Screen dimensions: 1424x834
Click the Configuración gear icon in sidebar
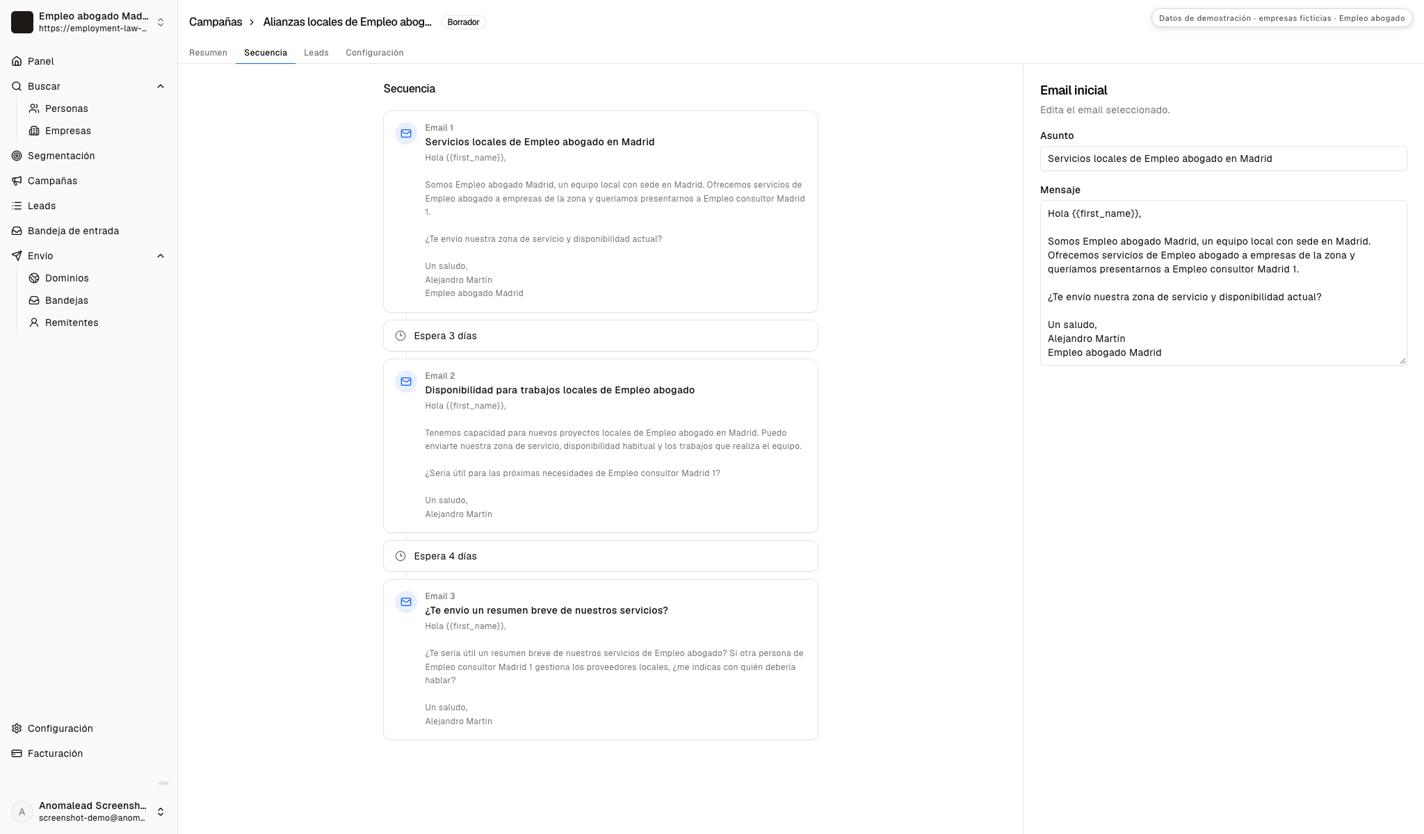pos(17,728)
